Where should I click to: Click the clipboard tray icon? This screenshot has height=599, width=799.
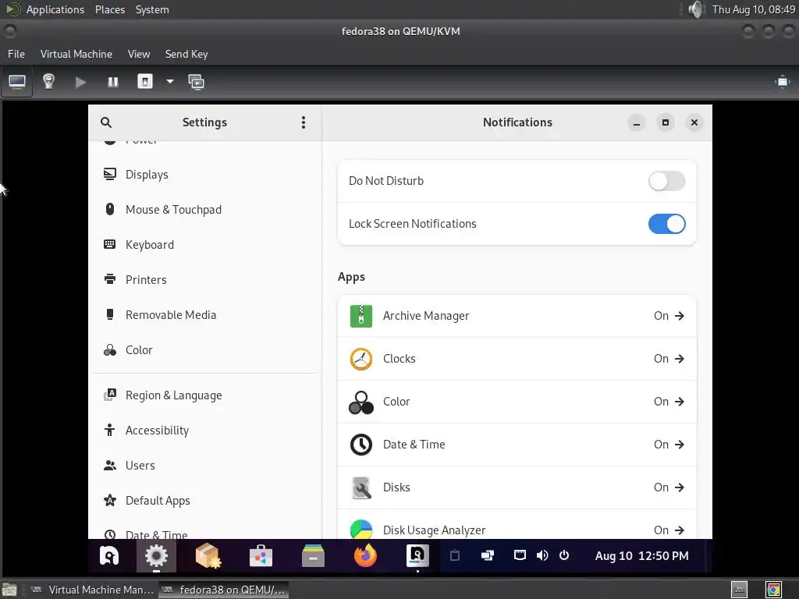[455, 555]
